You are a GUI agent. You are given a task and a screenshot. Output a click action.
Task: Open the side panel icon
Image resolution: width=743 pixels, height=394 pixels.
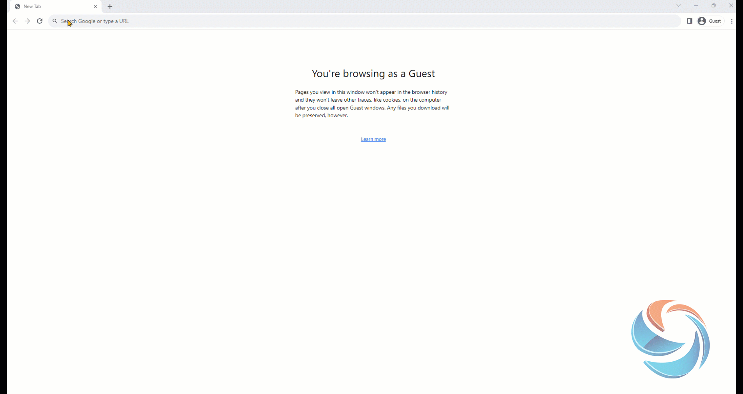point(689,21)
